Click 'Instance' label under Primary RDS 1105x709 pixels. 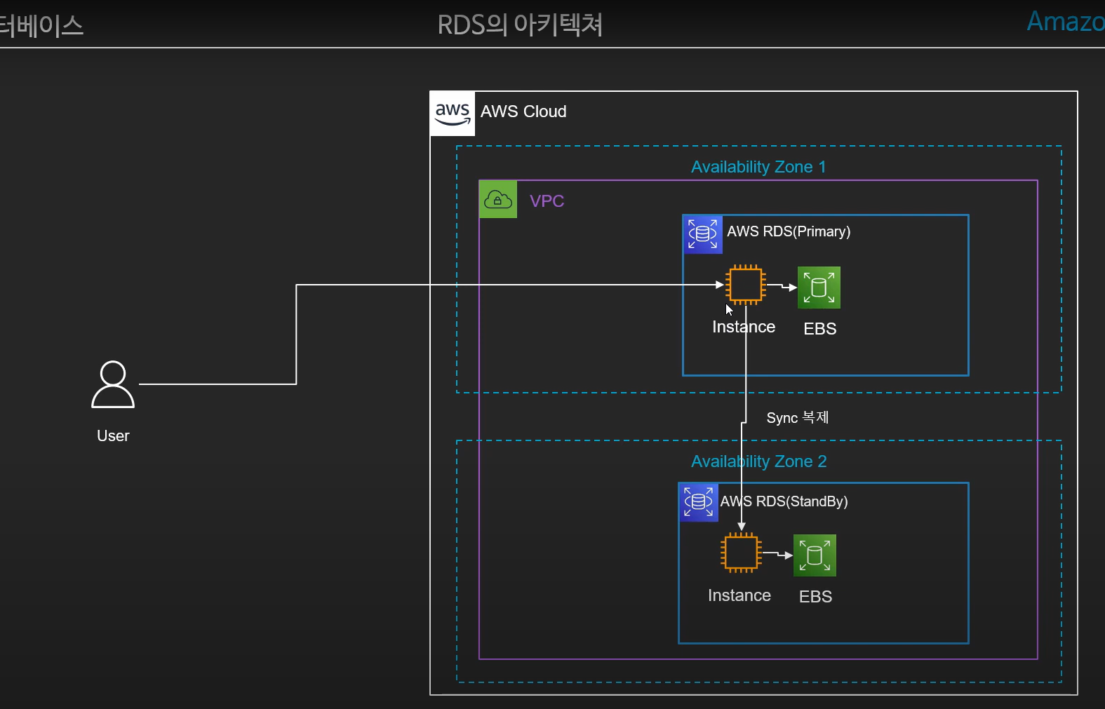tap(744, 327)
